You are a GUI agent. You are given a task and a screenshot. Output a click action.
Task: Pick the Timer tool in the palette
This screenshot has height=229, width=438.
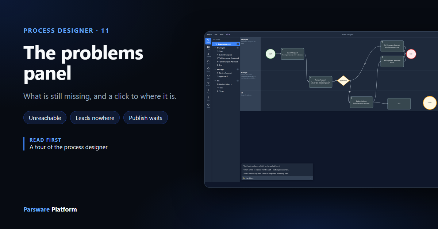coord(208,105)
